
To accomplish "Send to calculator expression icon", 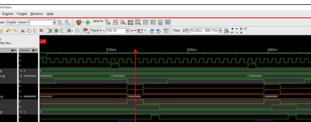I will tap(160, 22).
